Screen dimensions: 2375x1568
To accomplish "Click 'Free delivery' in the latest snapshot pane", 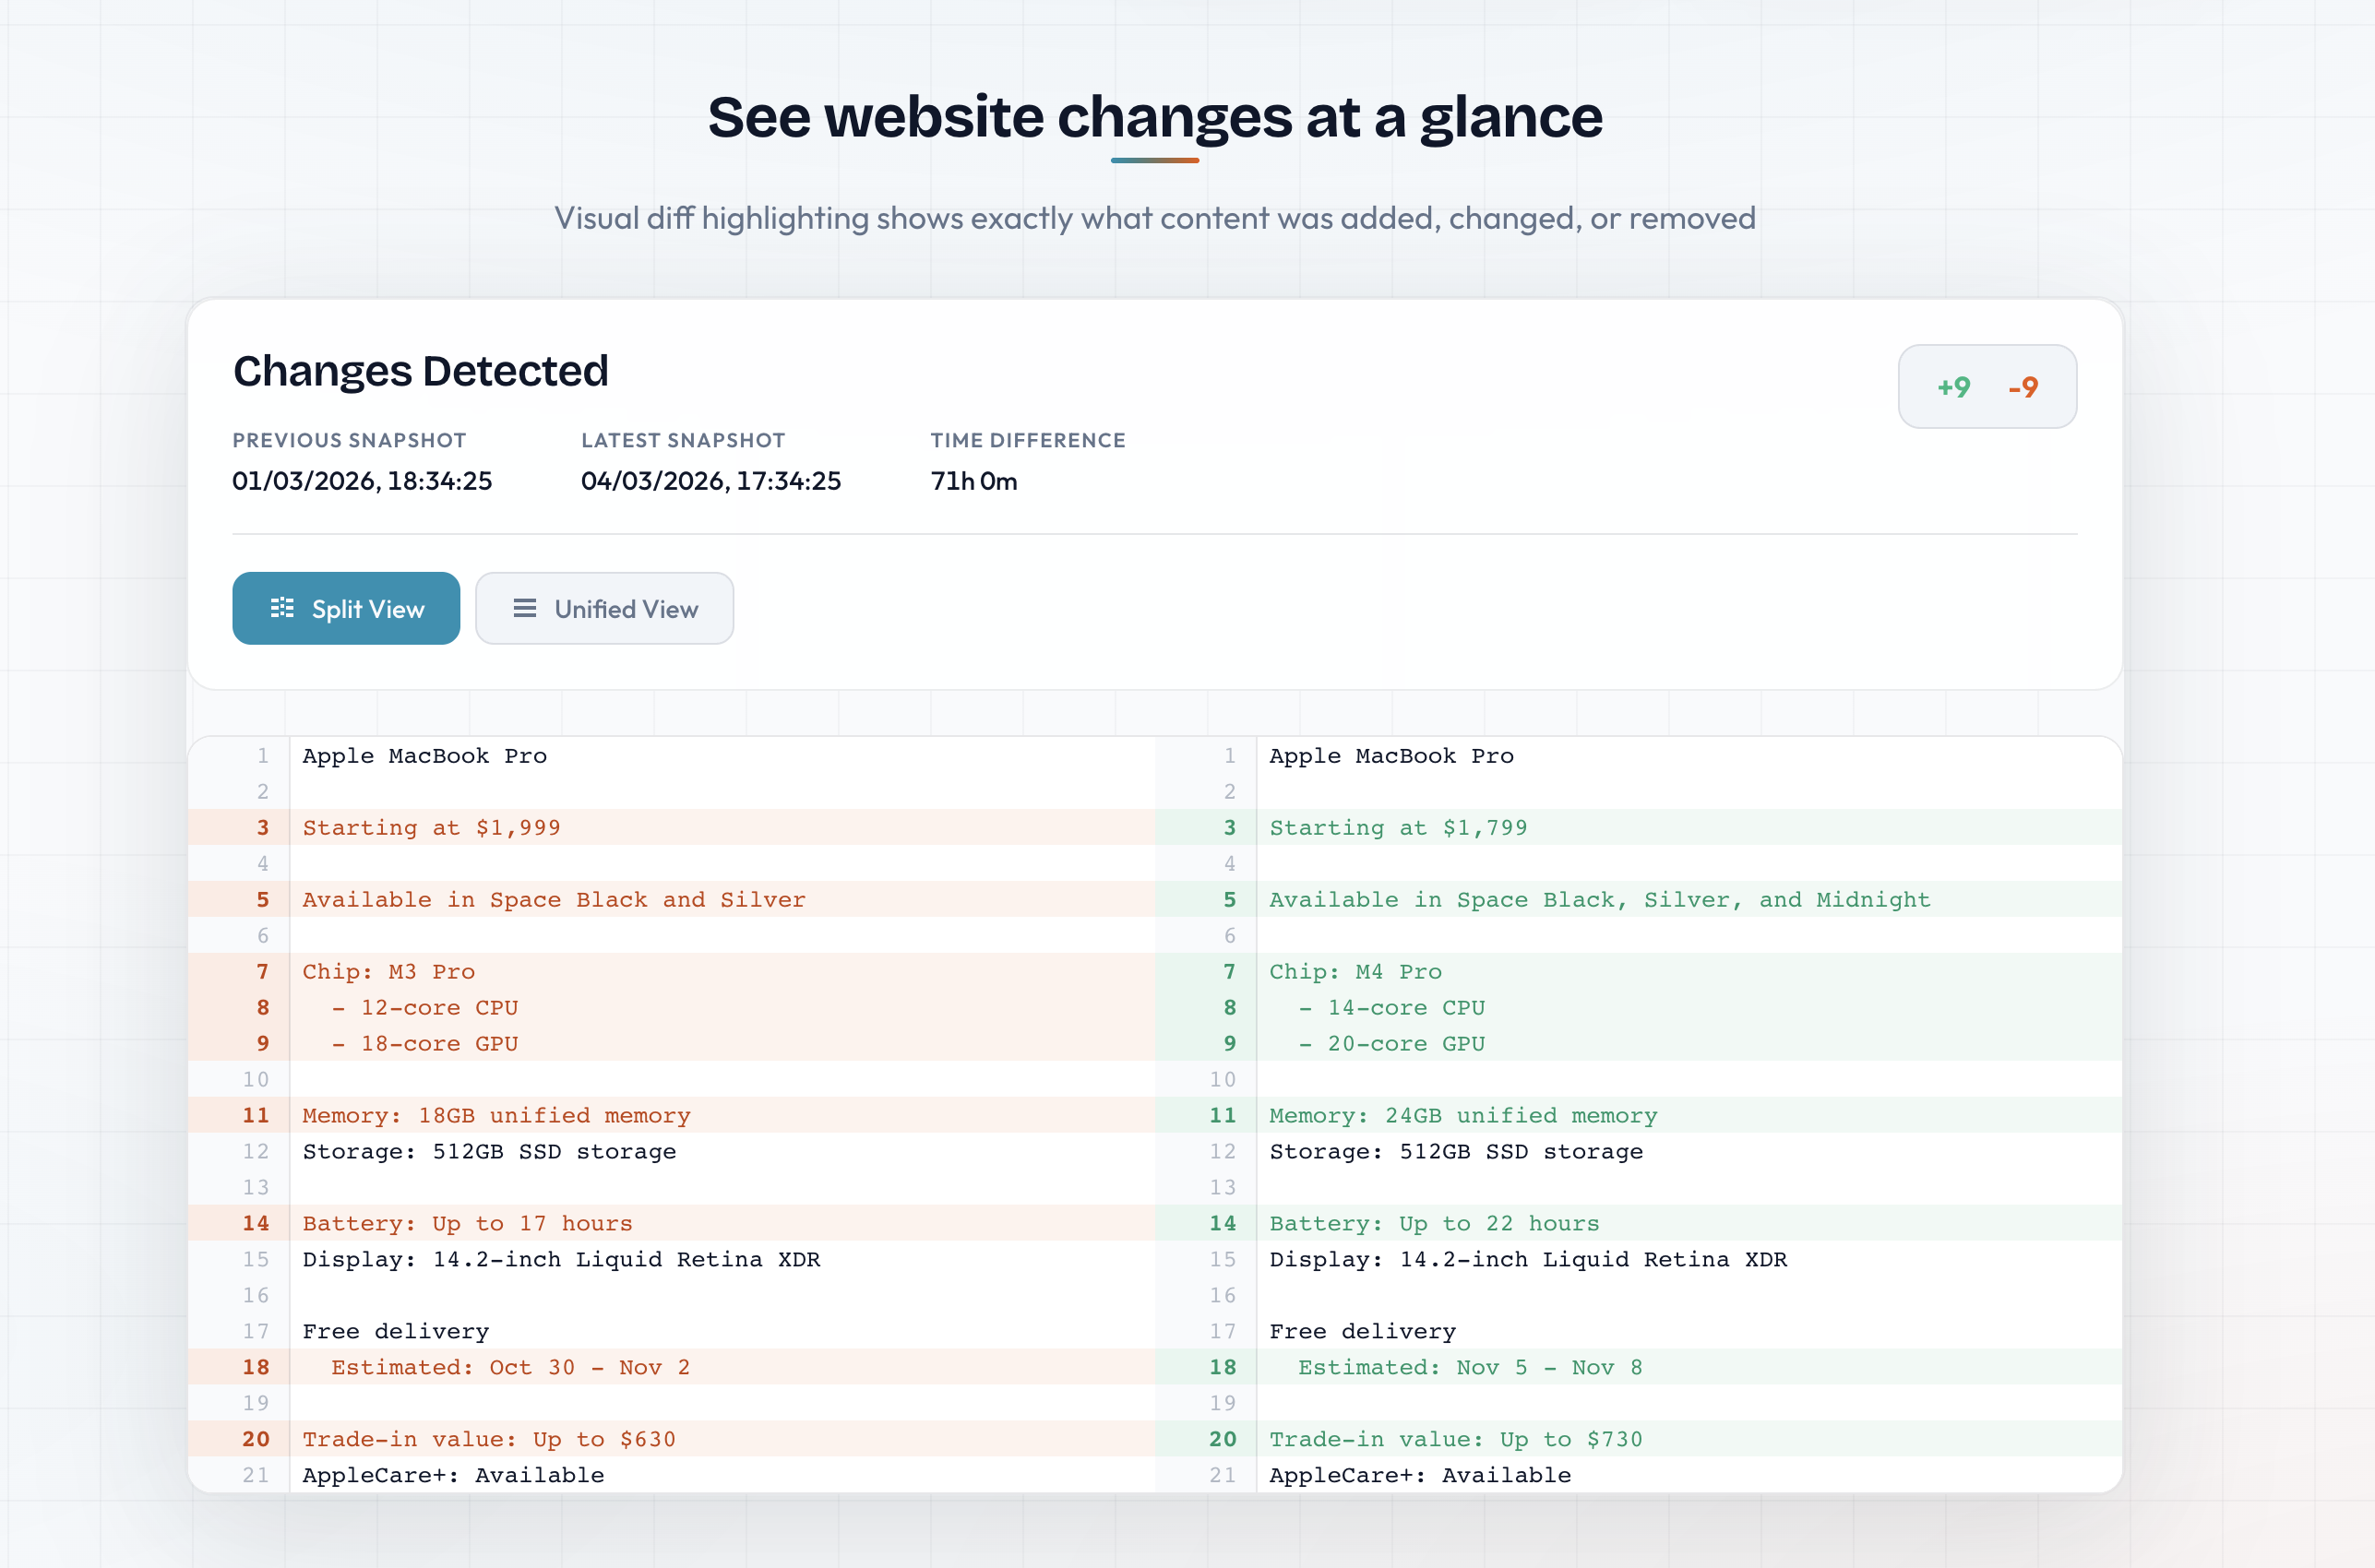I will pyautogui.click(x=1364, y=1332).
